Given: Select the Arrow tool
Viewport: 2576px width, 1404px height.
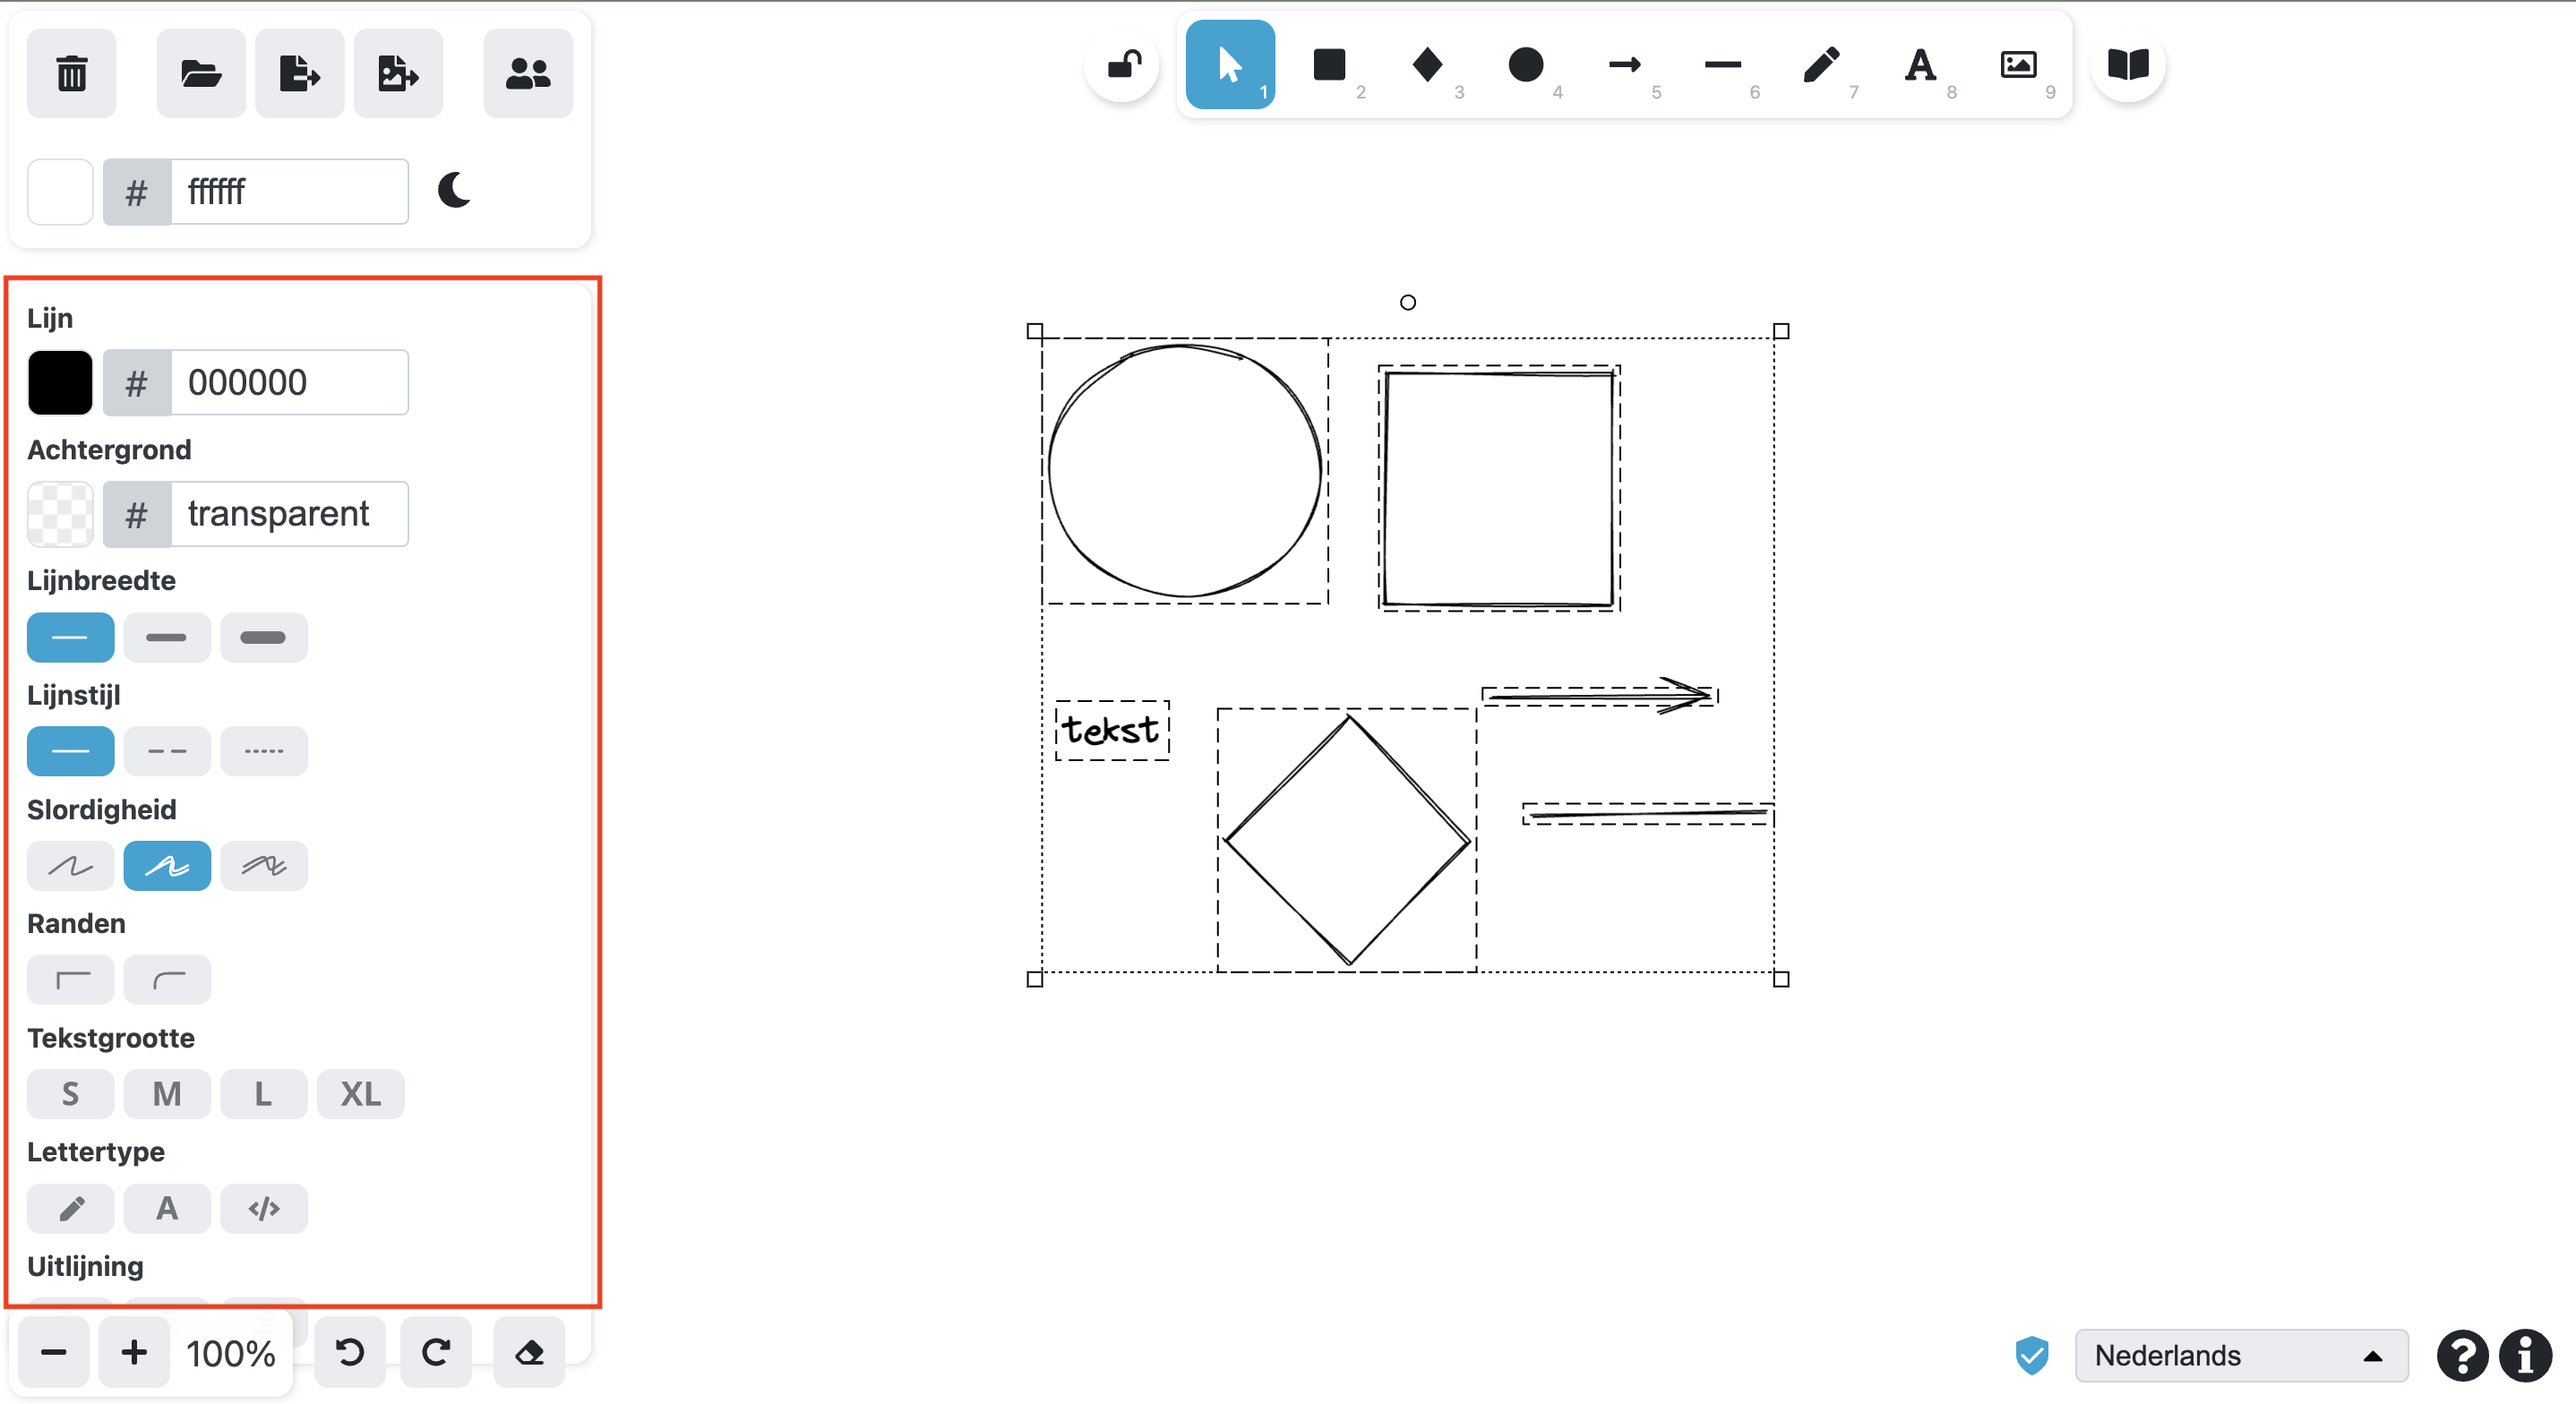Looking at the screenshot, I should [1624, 65].
